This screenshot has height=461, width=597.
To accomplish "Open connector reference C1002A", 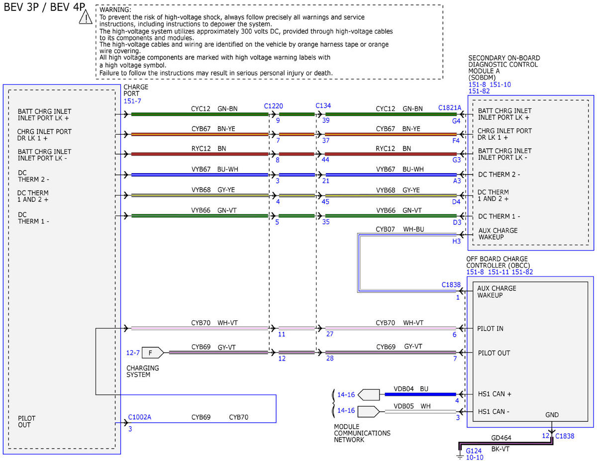I will tap(139, 417).
